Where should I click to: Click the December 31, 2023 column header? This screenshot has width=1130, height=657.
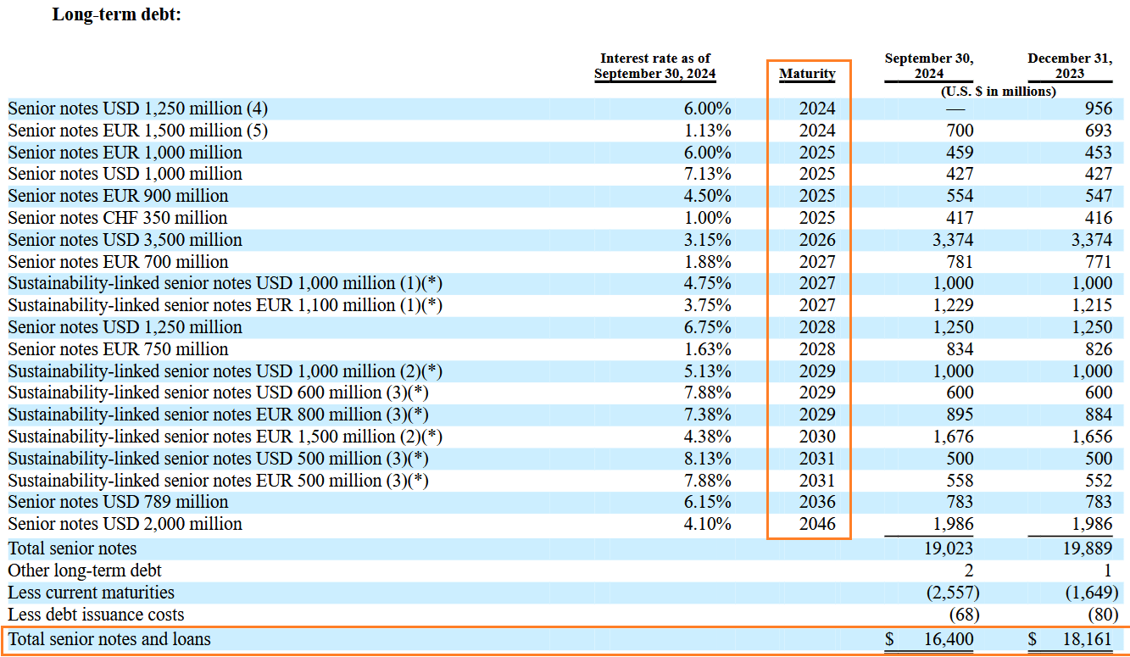coord(1070,65)
